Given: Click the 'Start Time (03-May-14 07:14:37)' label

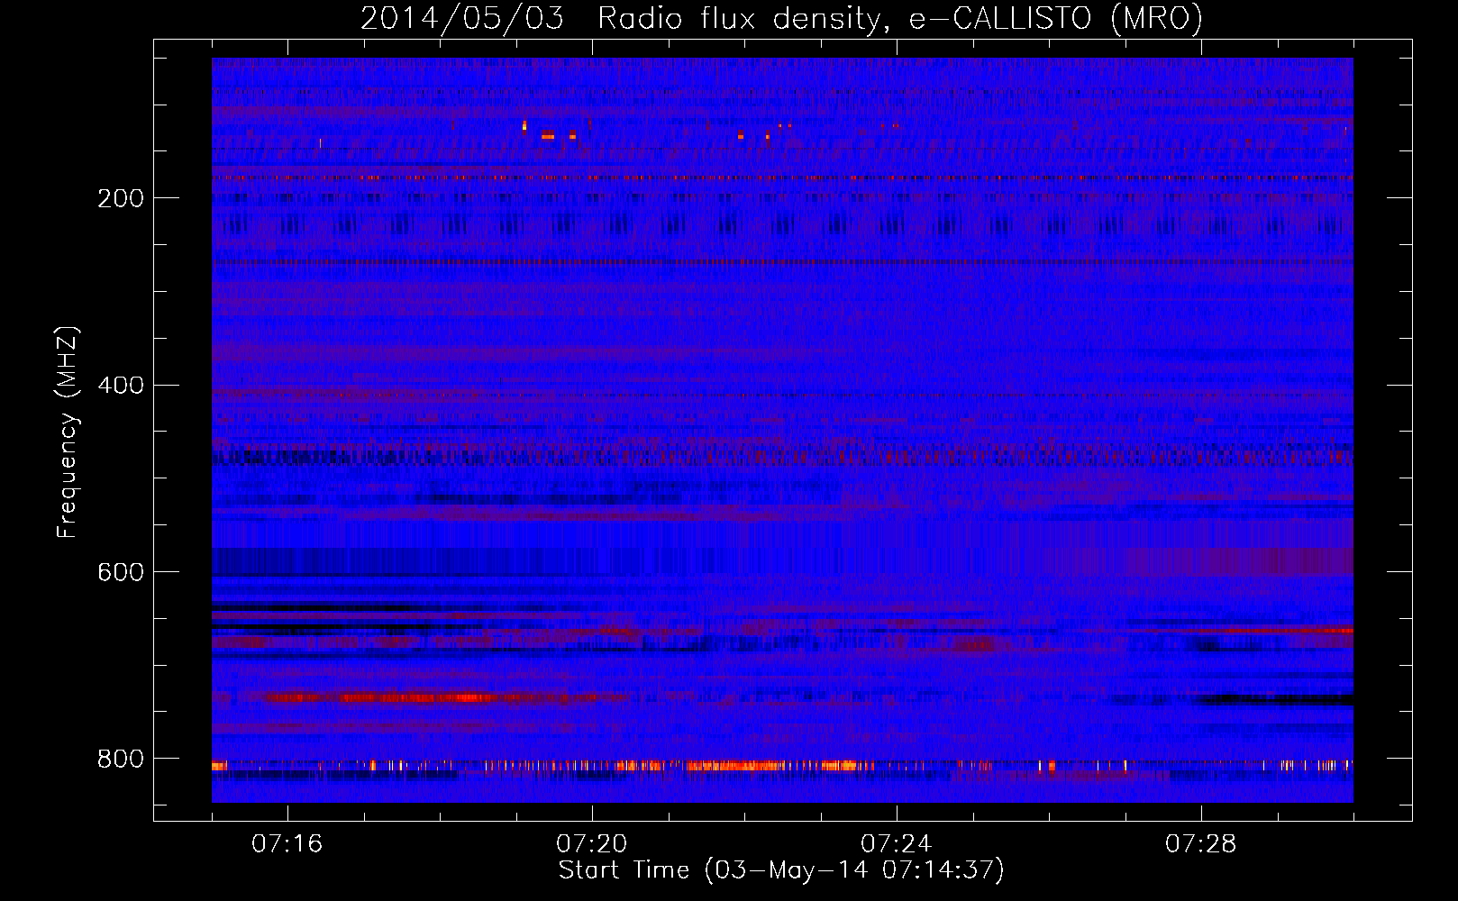Looking at the screenshot, I should [781, 870].
